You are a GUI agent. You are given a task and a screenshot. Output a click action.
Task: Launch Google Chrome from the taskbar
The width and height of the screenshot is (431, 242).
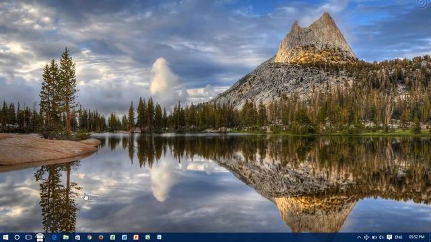(90, 237)
